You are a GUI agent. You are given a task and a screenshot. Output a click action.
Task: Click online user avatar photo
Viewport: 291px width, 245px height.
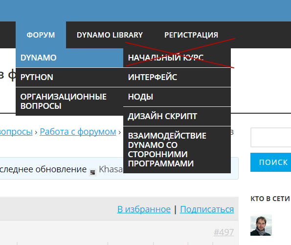[261, 225]
